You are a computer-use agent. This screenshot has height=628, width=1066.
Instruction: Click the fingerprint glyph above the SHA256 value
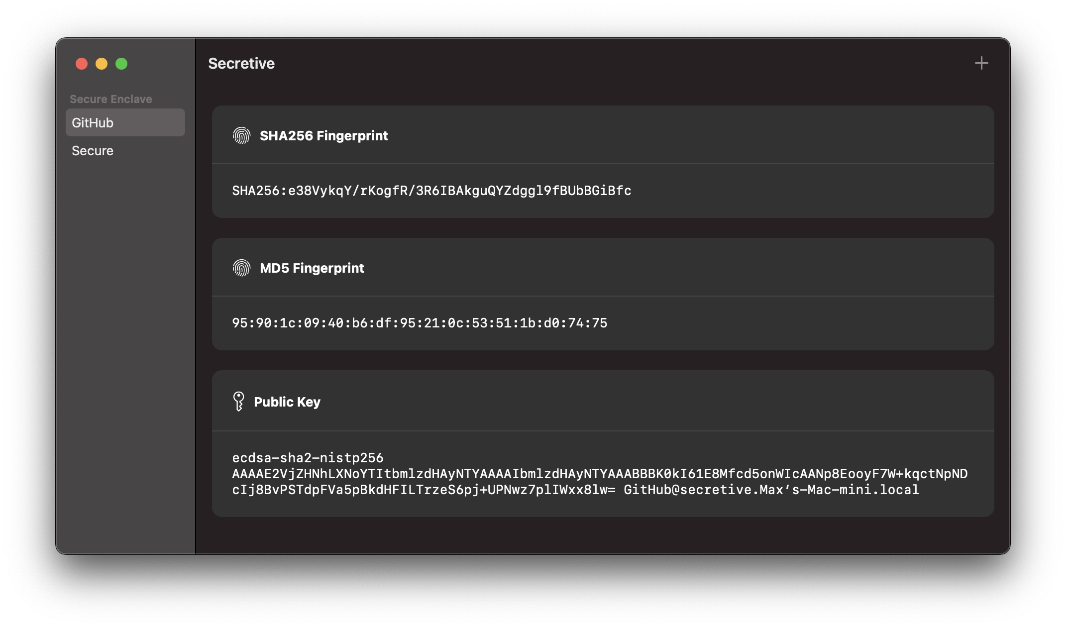(242, 135)
